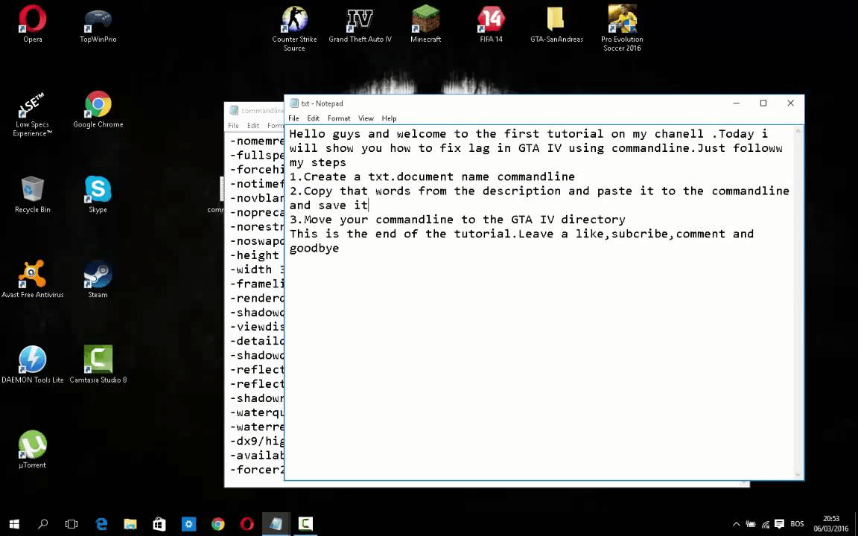Screen dimensions: 858x536
Task: Open the Format menu in Notepad
Action: pyautogui.click(x=338, y=118)
